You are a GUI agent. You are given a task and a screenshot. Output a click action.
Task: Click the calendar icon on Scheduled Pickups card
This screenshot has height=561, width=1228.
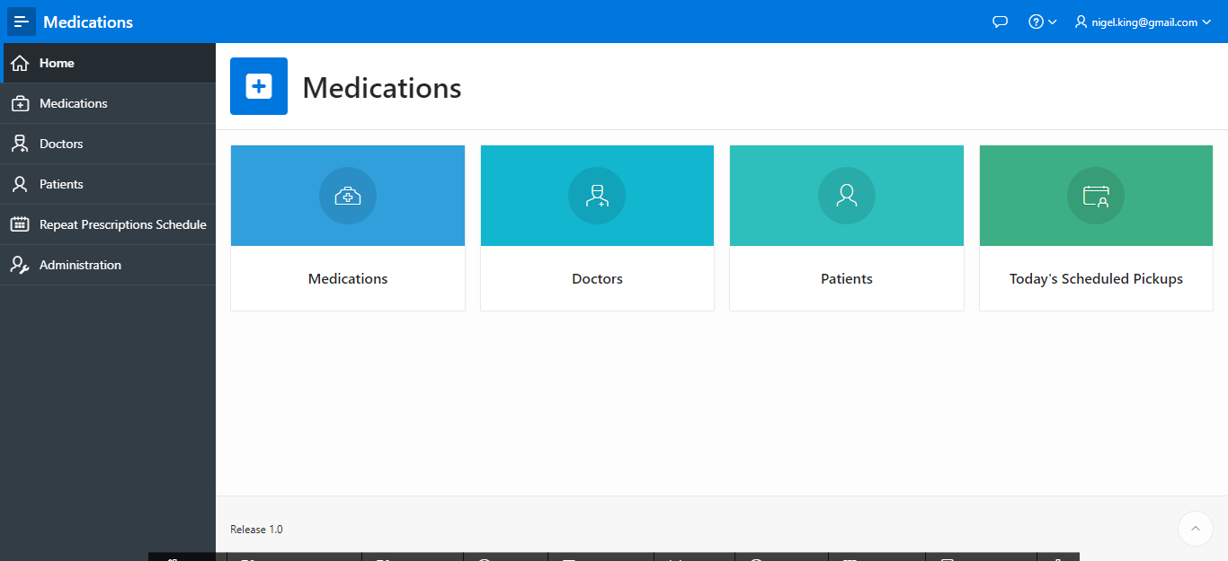pyautogui.click(x=1096, y=196)
